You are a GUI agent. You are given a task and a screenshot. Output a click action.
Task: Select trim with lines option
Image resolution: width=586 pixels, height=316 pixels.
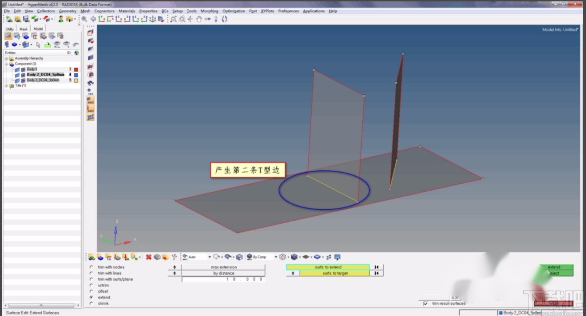[91, 273]
